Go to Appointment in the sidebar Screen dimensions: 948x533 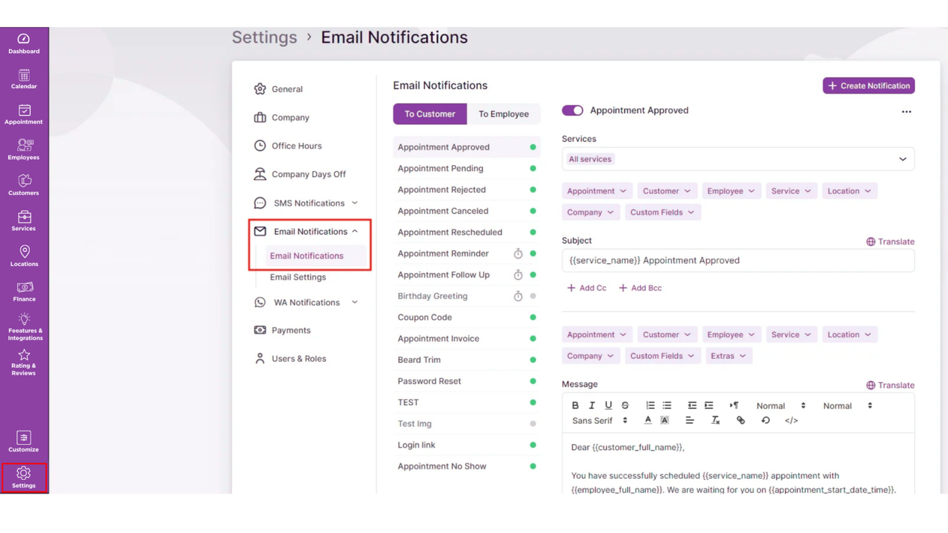click(24, 114)
